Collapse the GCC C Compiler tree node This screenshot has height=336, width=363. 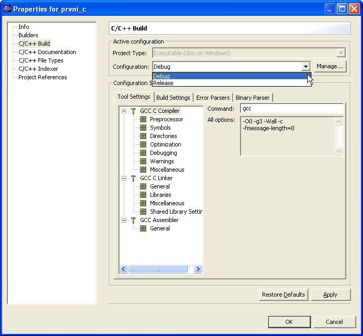click(x=124, y=111)
